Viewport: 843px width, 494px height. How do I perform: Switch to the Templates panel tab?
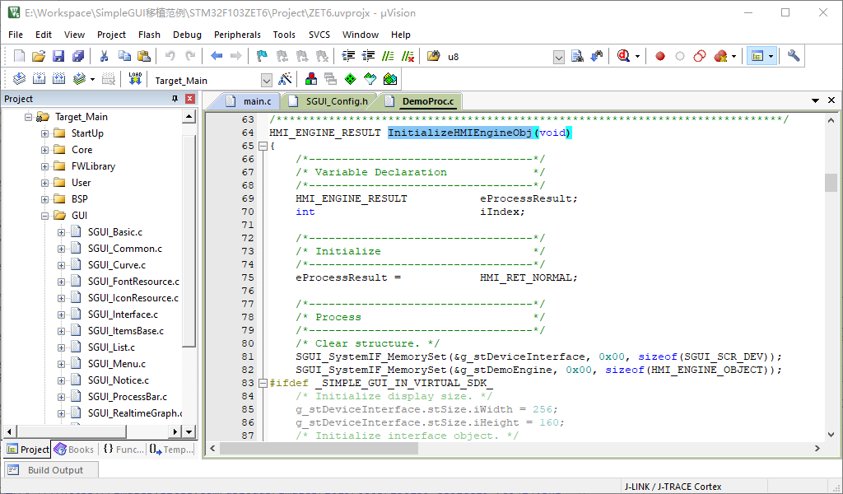(x=171, y=450)
